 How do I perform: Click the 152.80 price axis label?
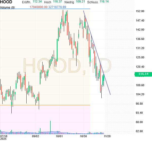140,11
